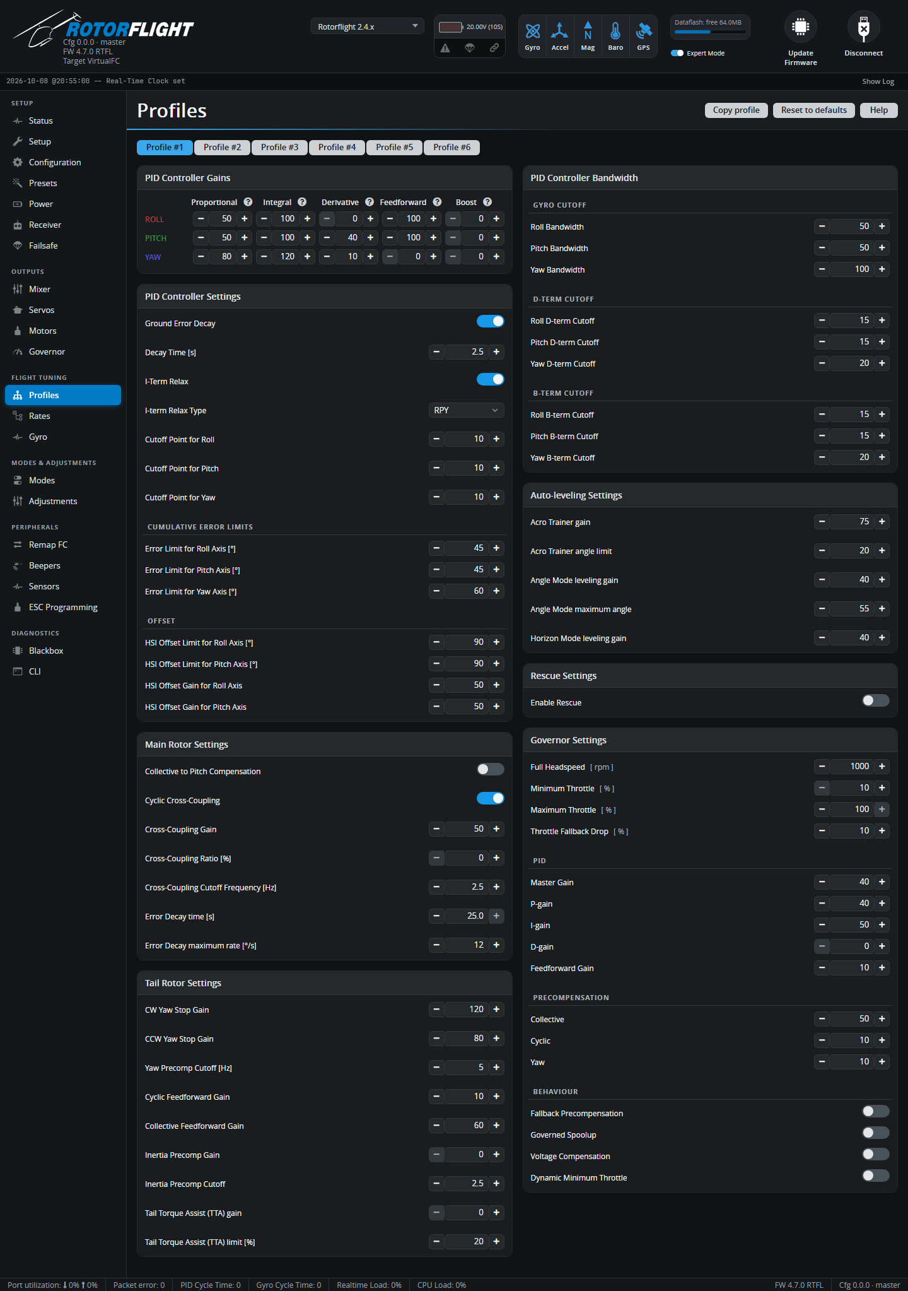The image size is (908, 1291).
Task: Decrease Roll Bandwidth value
Action: point(822,227)
